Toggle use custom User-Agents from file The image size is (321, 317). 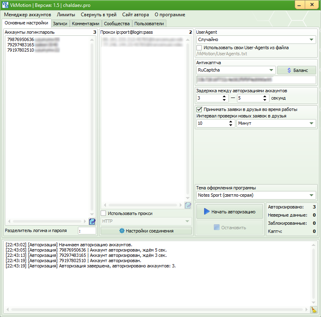pyautogui.click(x=199, y=48)
